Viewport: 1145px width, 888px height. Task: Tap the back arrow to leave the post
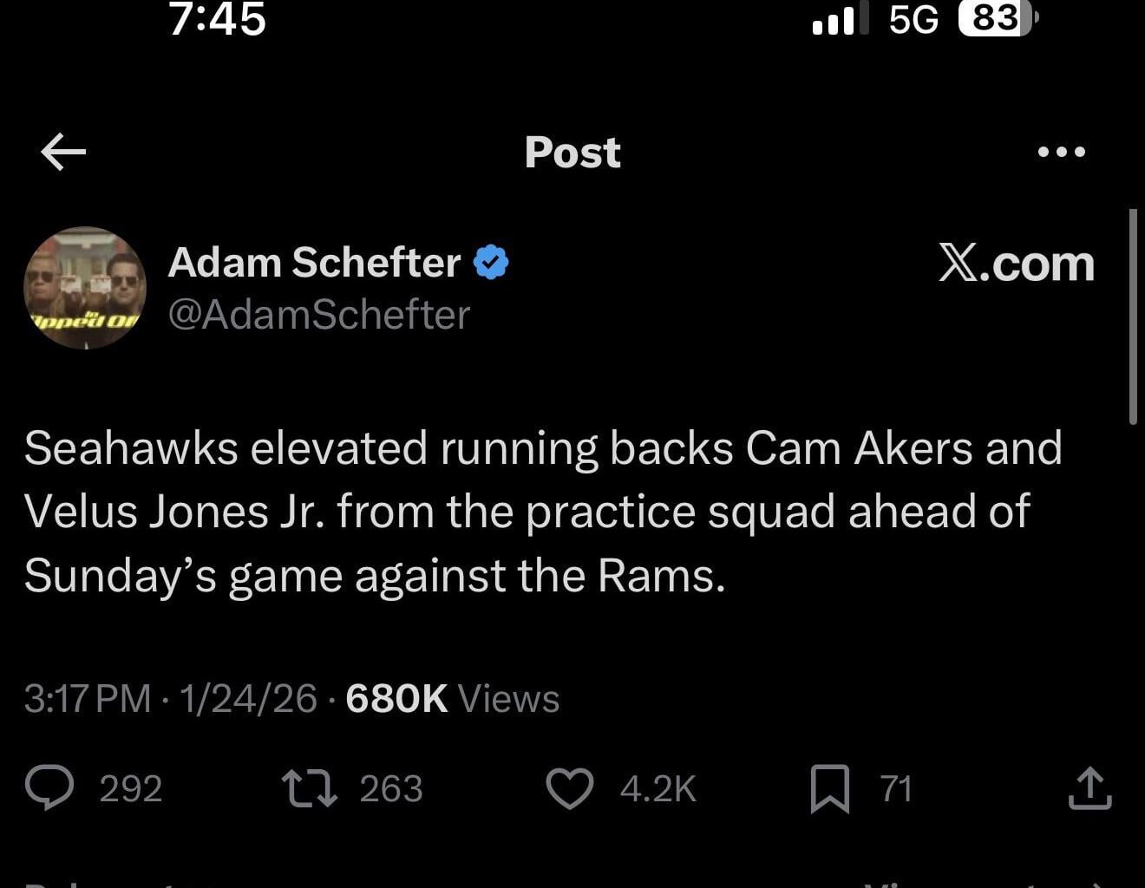pyautogui.click(x=61, y=151)
